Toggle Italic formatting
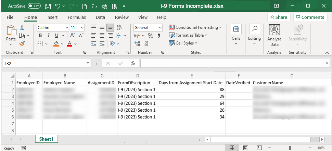The height and width of the screenshot is (151, 332). (49, 36)
